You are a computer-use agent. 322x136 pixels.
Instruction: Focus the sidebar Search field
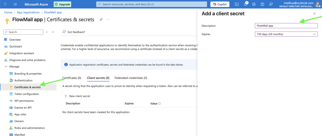point(23,32)
